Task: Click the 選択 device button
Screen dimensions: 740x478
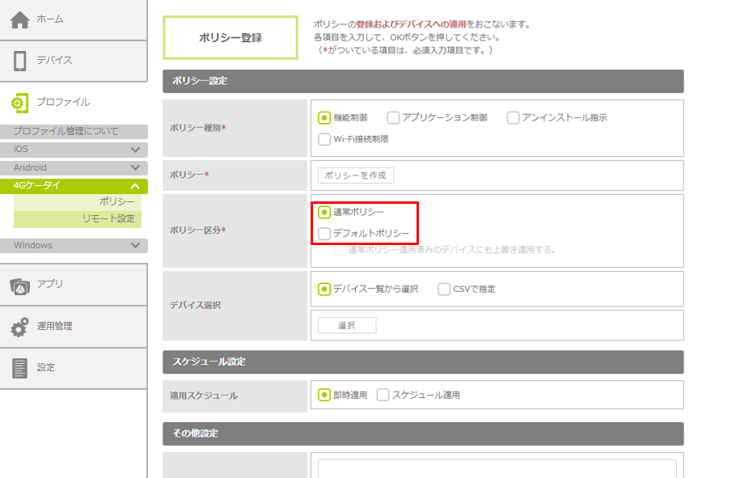Action: 346,325
